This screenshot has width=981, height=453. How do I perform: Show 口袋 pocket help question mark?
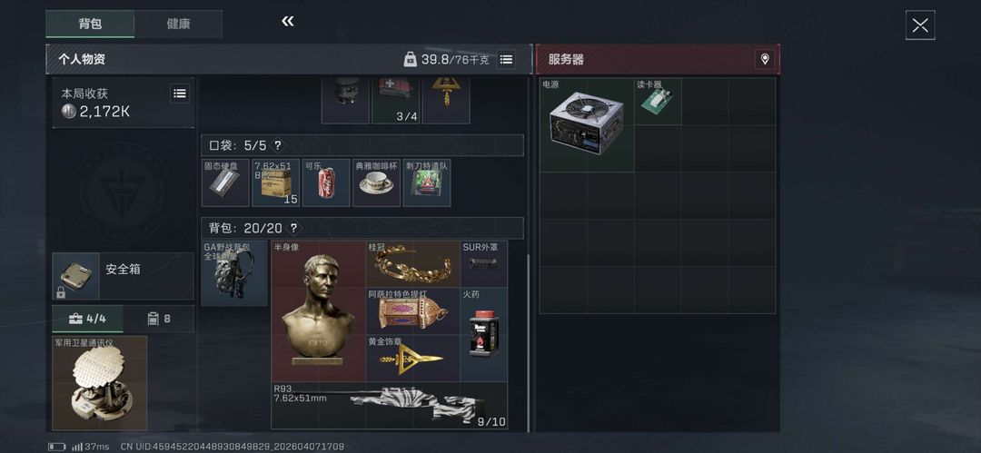[x=277, y=146]
